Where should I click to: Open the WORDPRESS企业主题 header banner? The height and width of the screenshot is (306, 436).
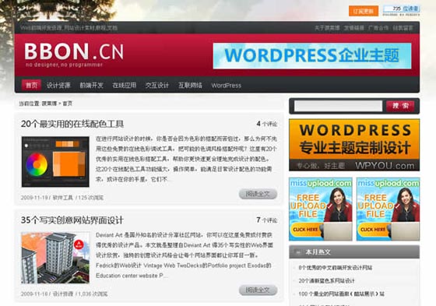point(312,55)
